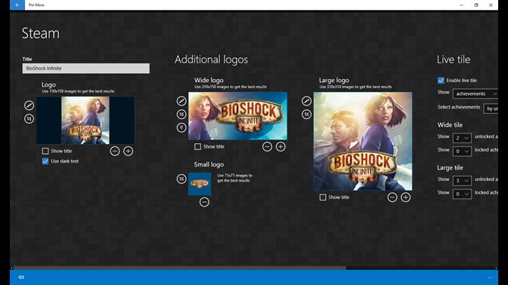This screenshot has width=508, height=285.
Task: Check Show title under the Large logo
Action: (323, 197)
